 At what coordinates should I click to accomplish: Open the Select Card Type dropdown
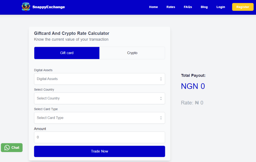click(99, 118)
